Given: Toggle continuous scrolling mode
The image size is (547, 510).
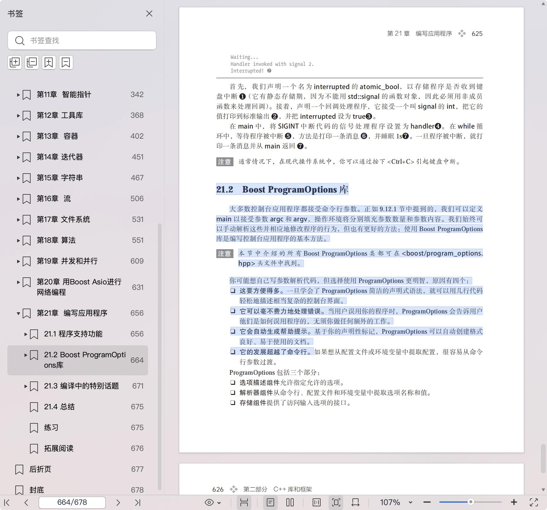Looking at the screenshot, I should pyautogui.click(x=244, y=502).
